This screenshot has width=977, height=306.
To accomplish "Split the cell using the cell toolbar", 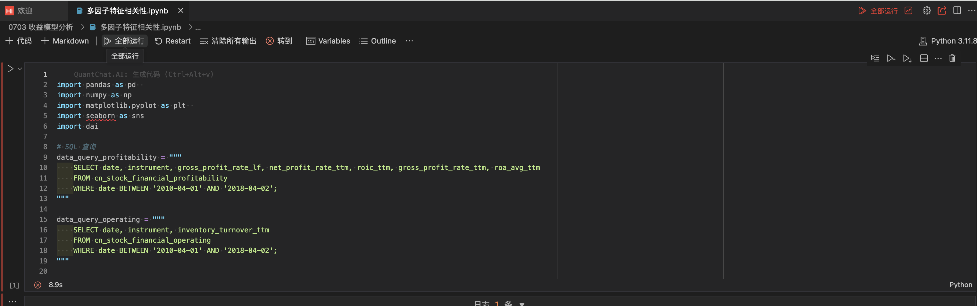I will pyautogui.click(x=924, y=58).
